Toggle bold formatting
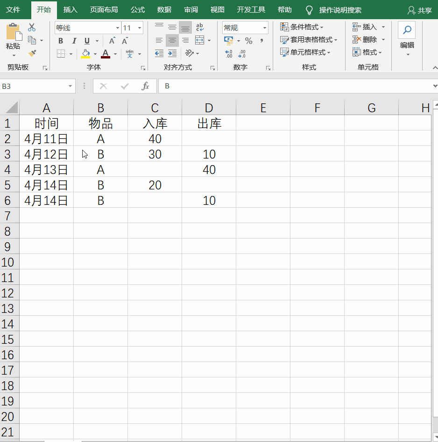This screenshot has width=438, height=442. coord(61,41)
